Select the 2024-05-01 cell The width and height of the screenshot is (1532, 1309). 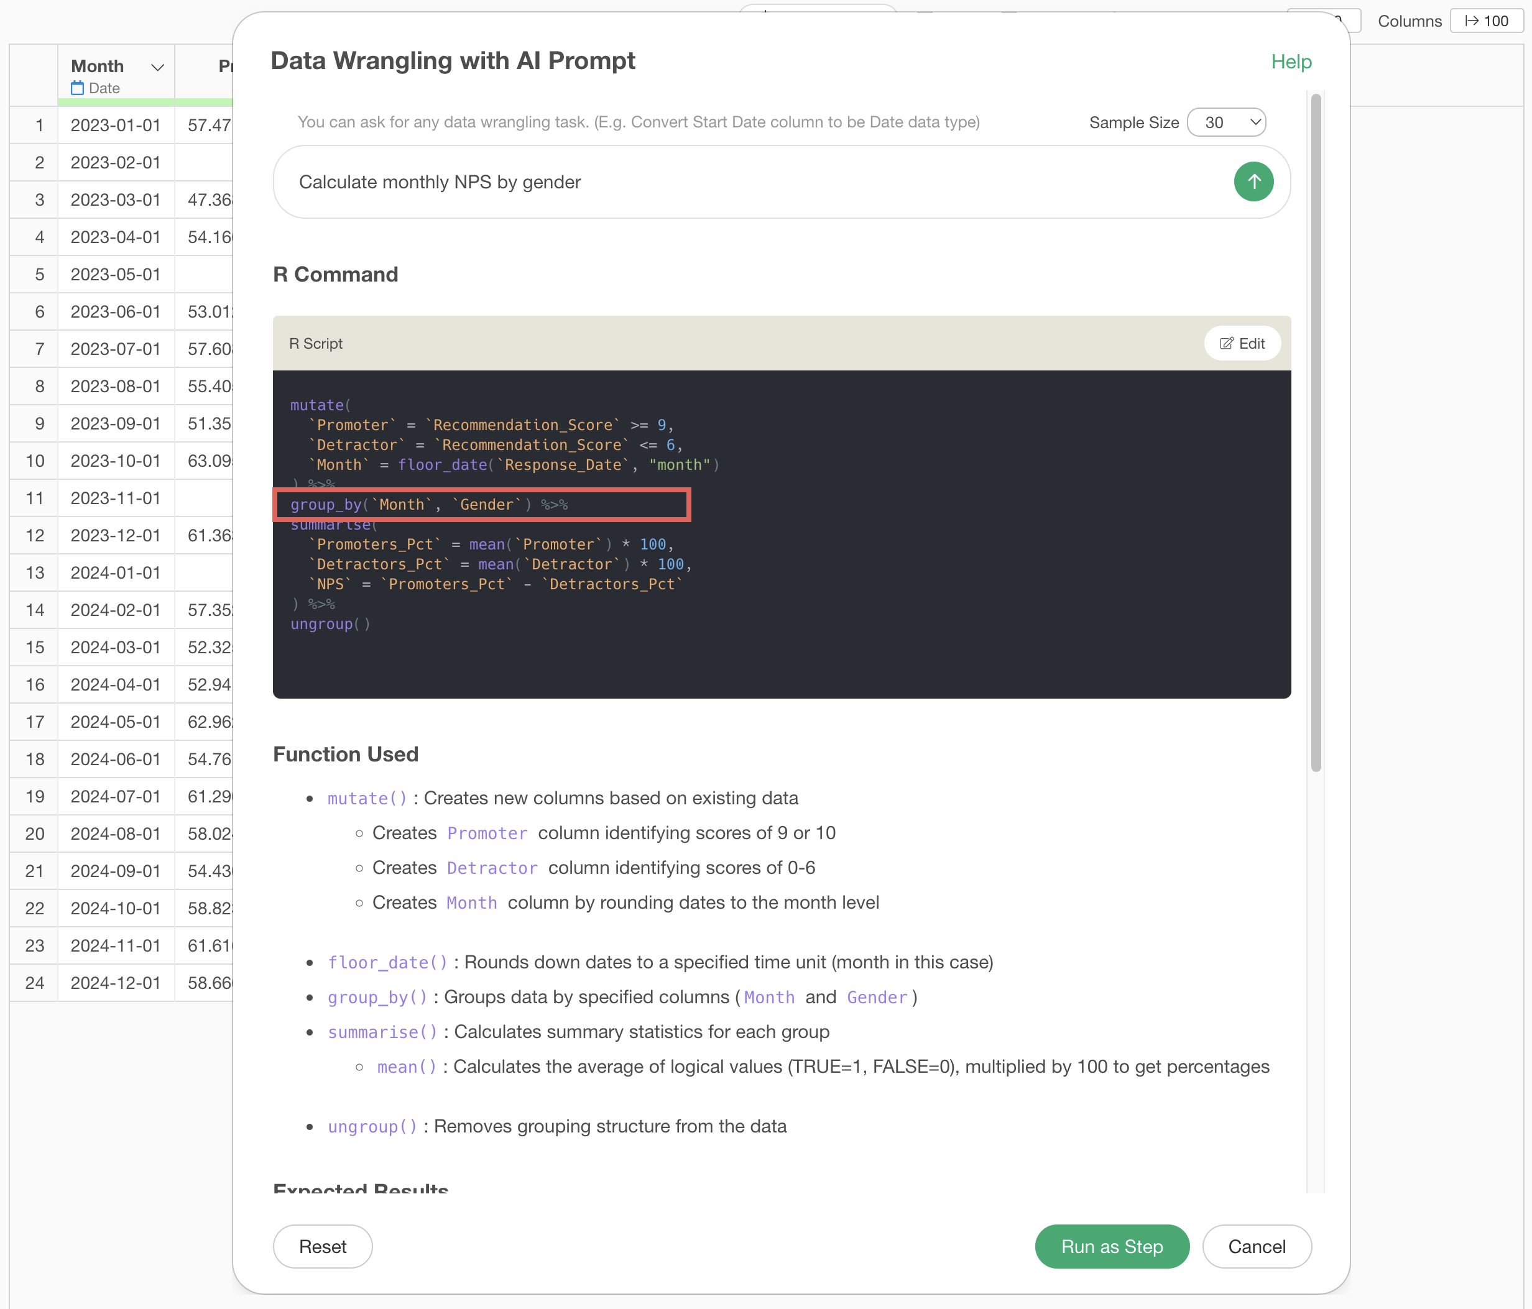tap(116, 722)
